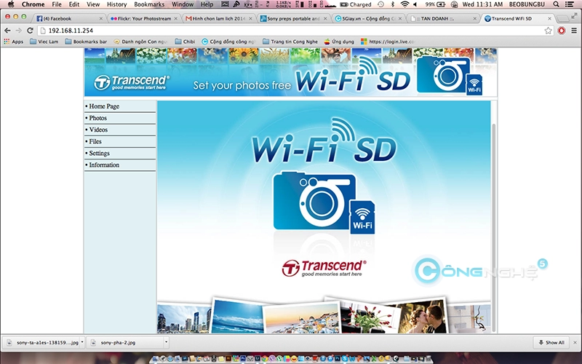Open the View menu
The image size is (582, 364).
[x=93, y=4]
